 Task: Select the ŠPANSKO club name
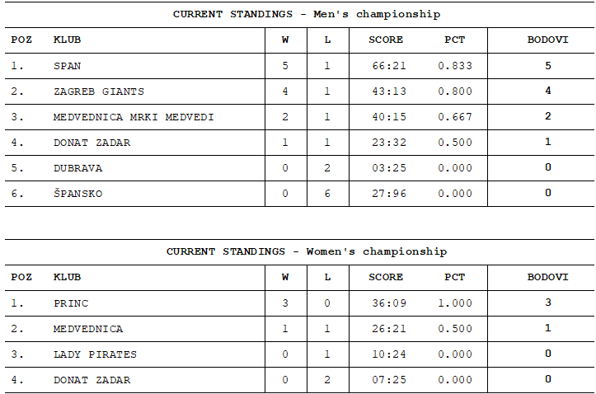pos(78,193)
